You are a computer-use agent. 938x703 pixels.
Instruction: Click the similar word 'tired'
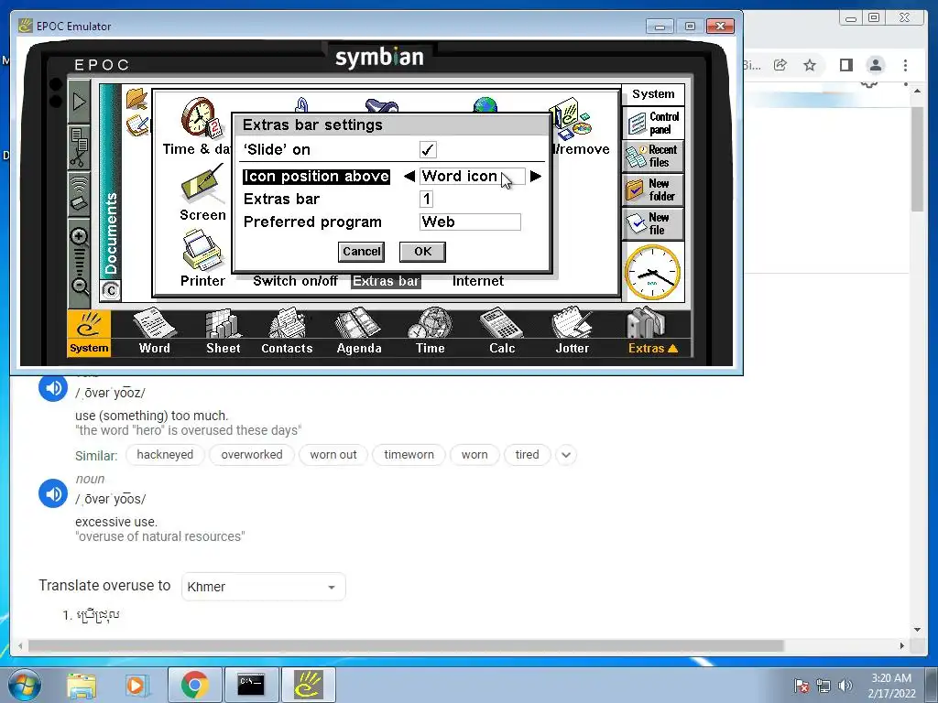click(527, 455)
